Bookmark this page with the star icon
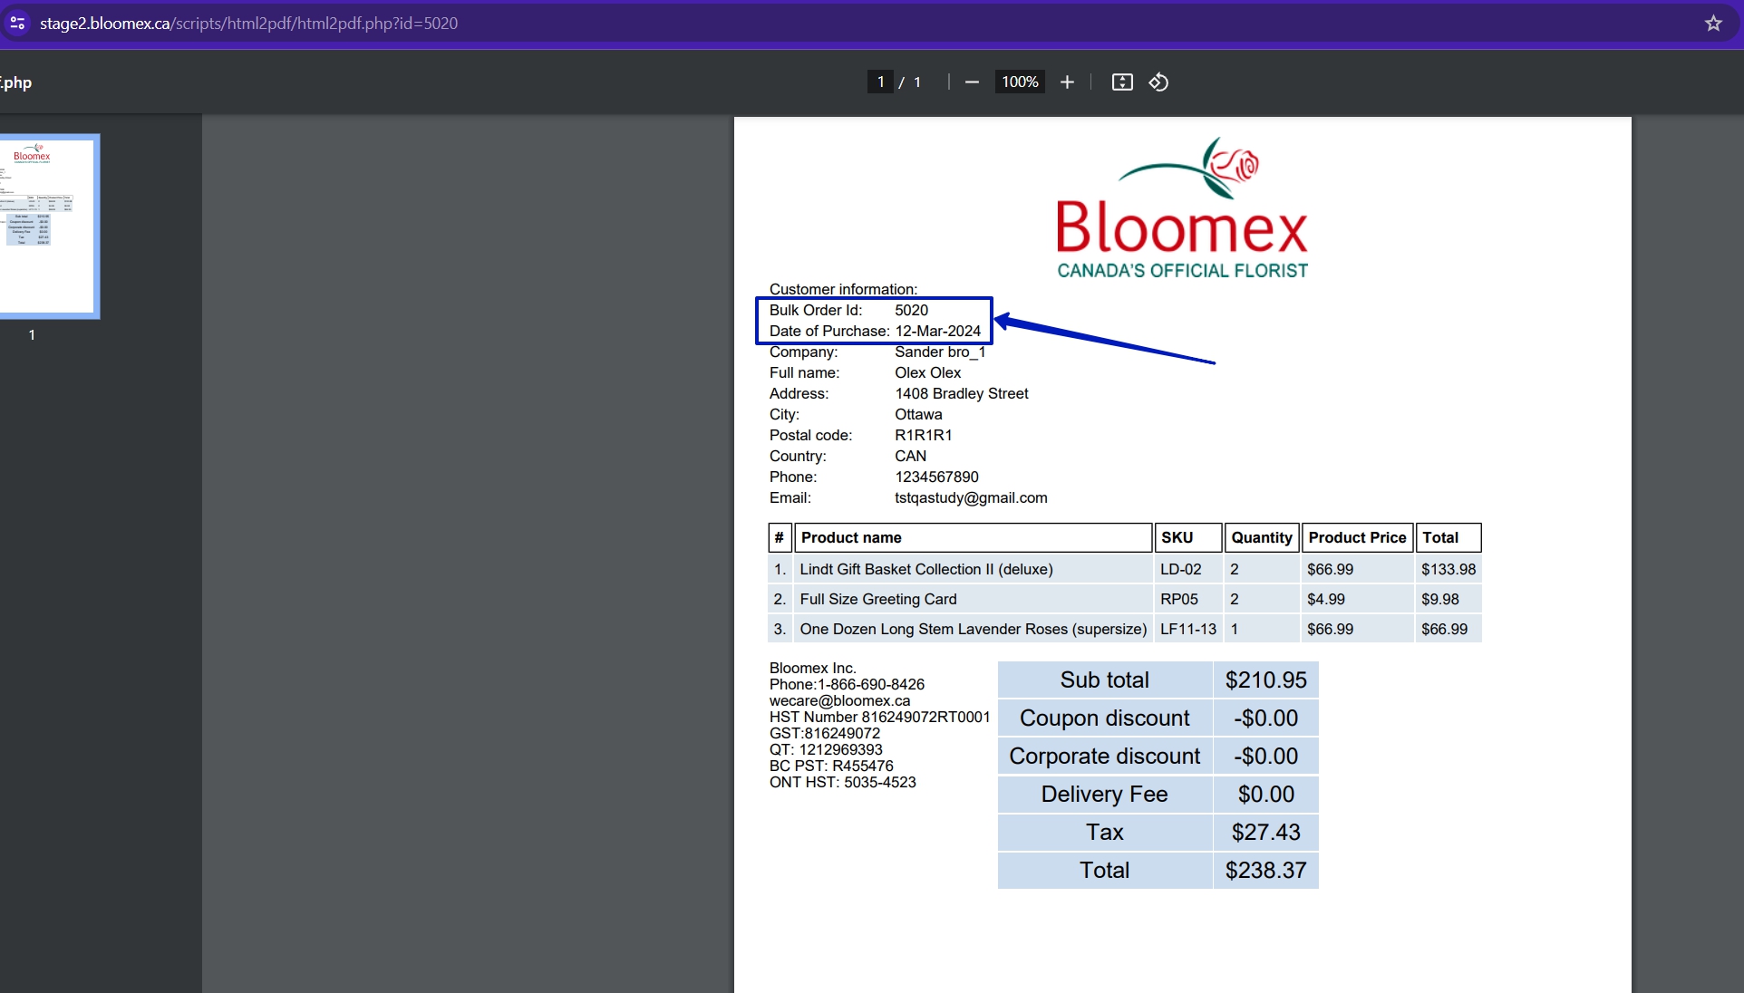 pos(1713,24)
